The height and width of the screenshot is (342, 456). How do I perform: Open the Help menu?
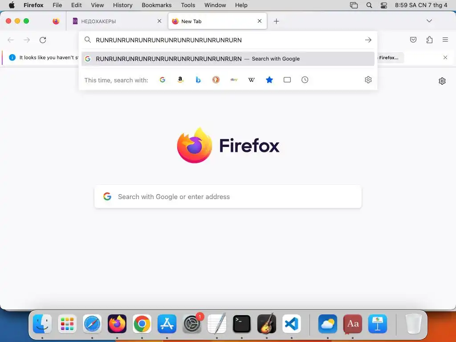click(241, 5)
